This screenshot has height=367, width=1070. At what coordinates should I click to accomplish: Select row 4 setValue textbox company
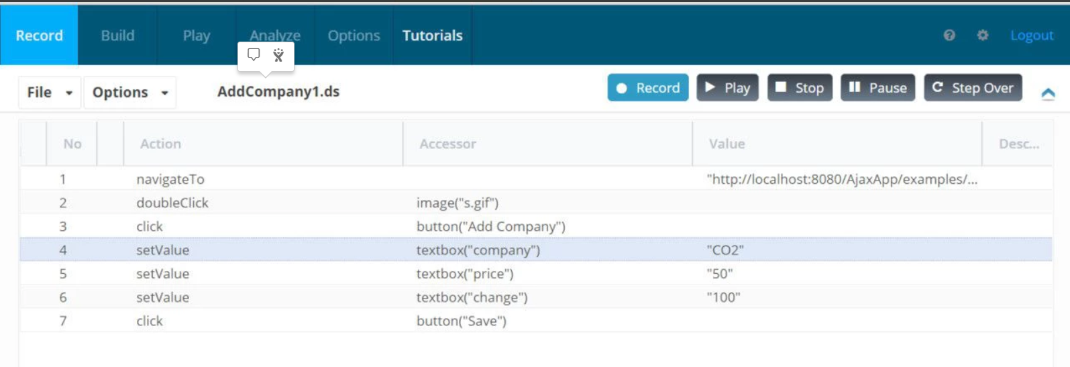click(x=536, y=250)
